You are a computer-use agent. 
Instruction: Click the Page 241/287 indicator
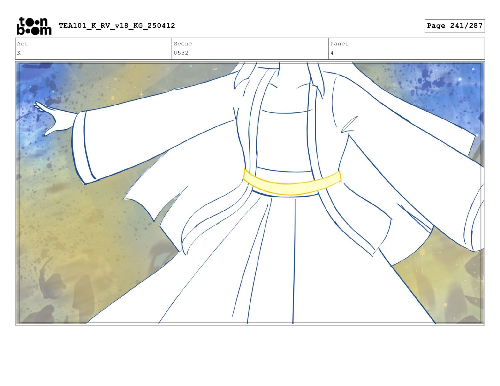(455, 26)
